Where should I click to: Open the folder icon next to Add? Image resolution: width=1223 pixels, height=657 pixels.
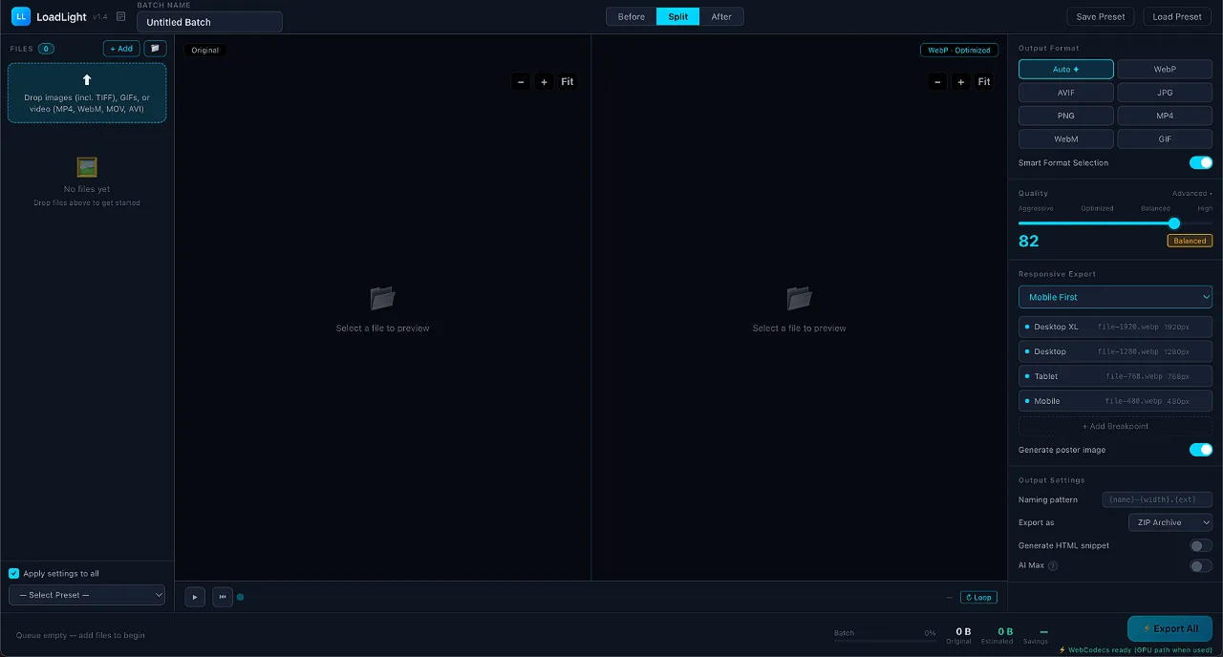tap(155, 49)
